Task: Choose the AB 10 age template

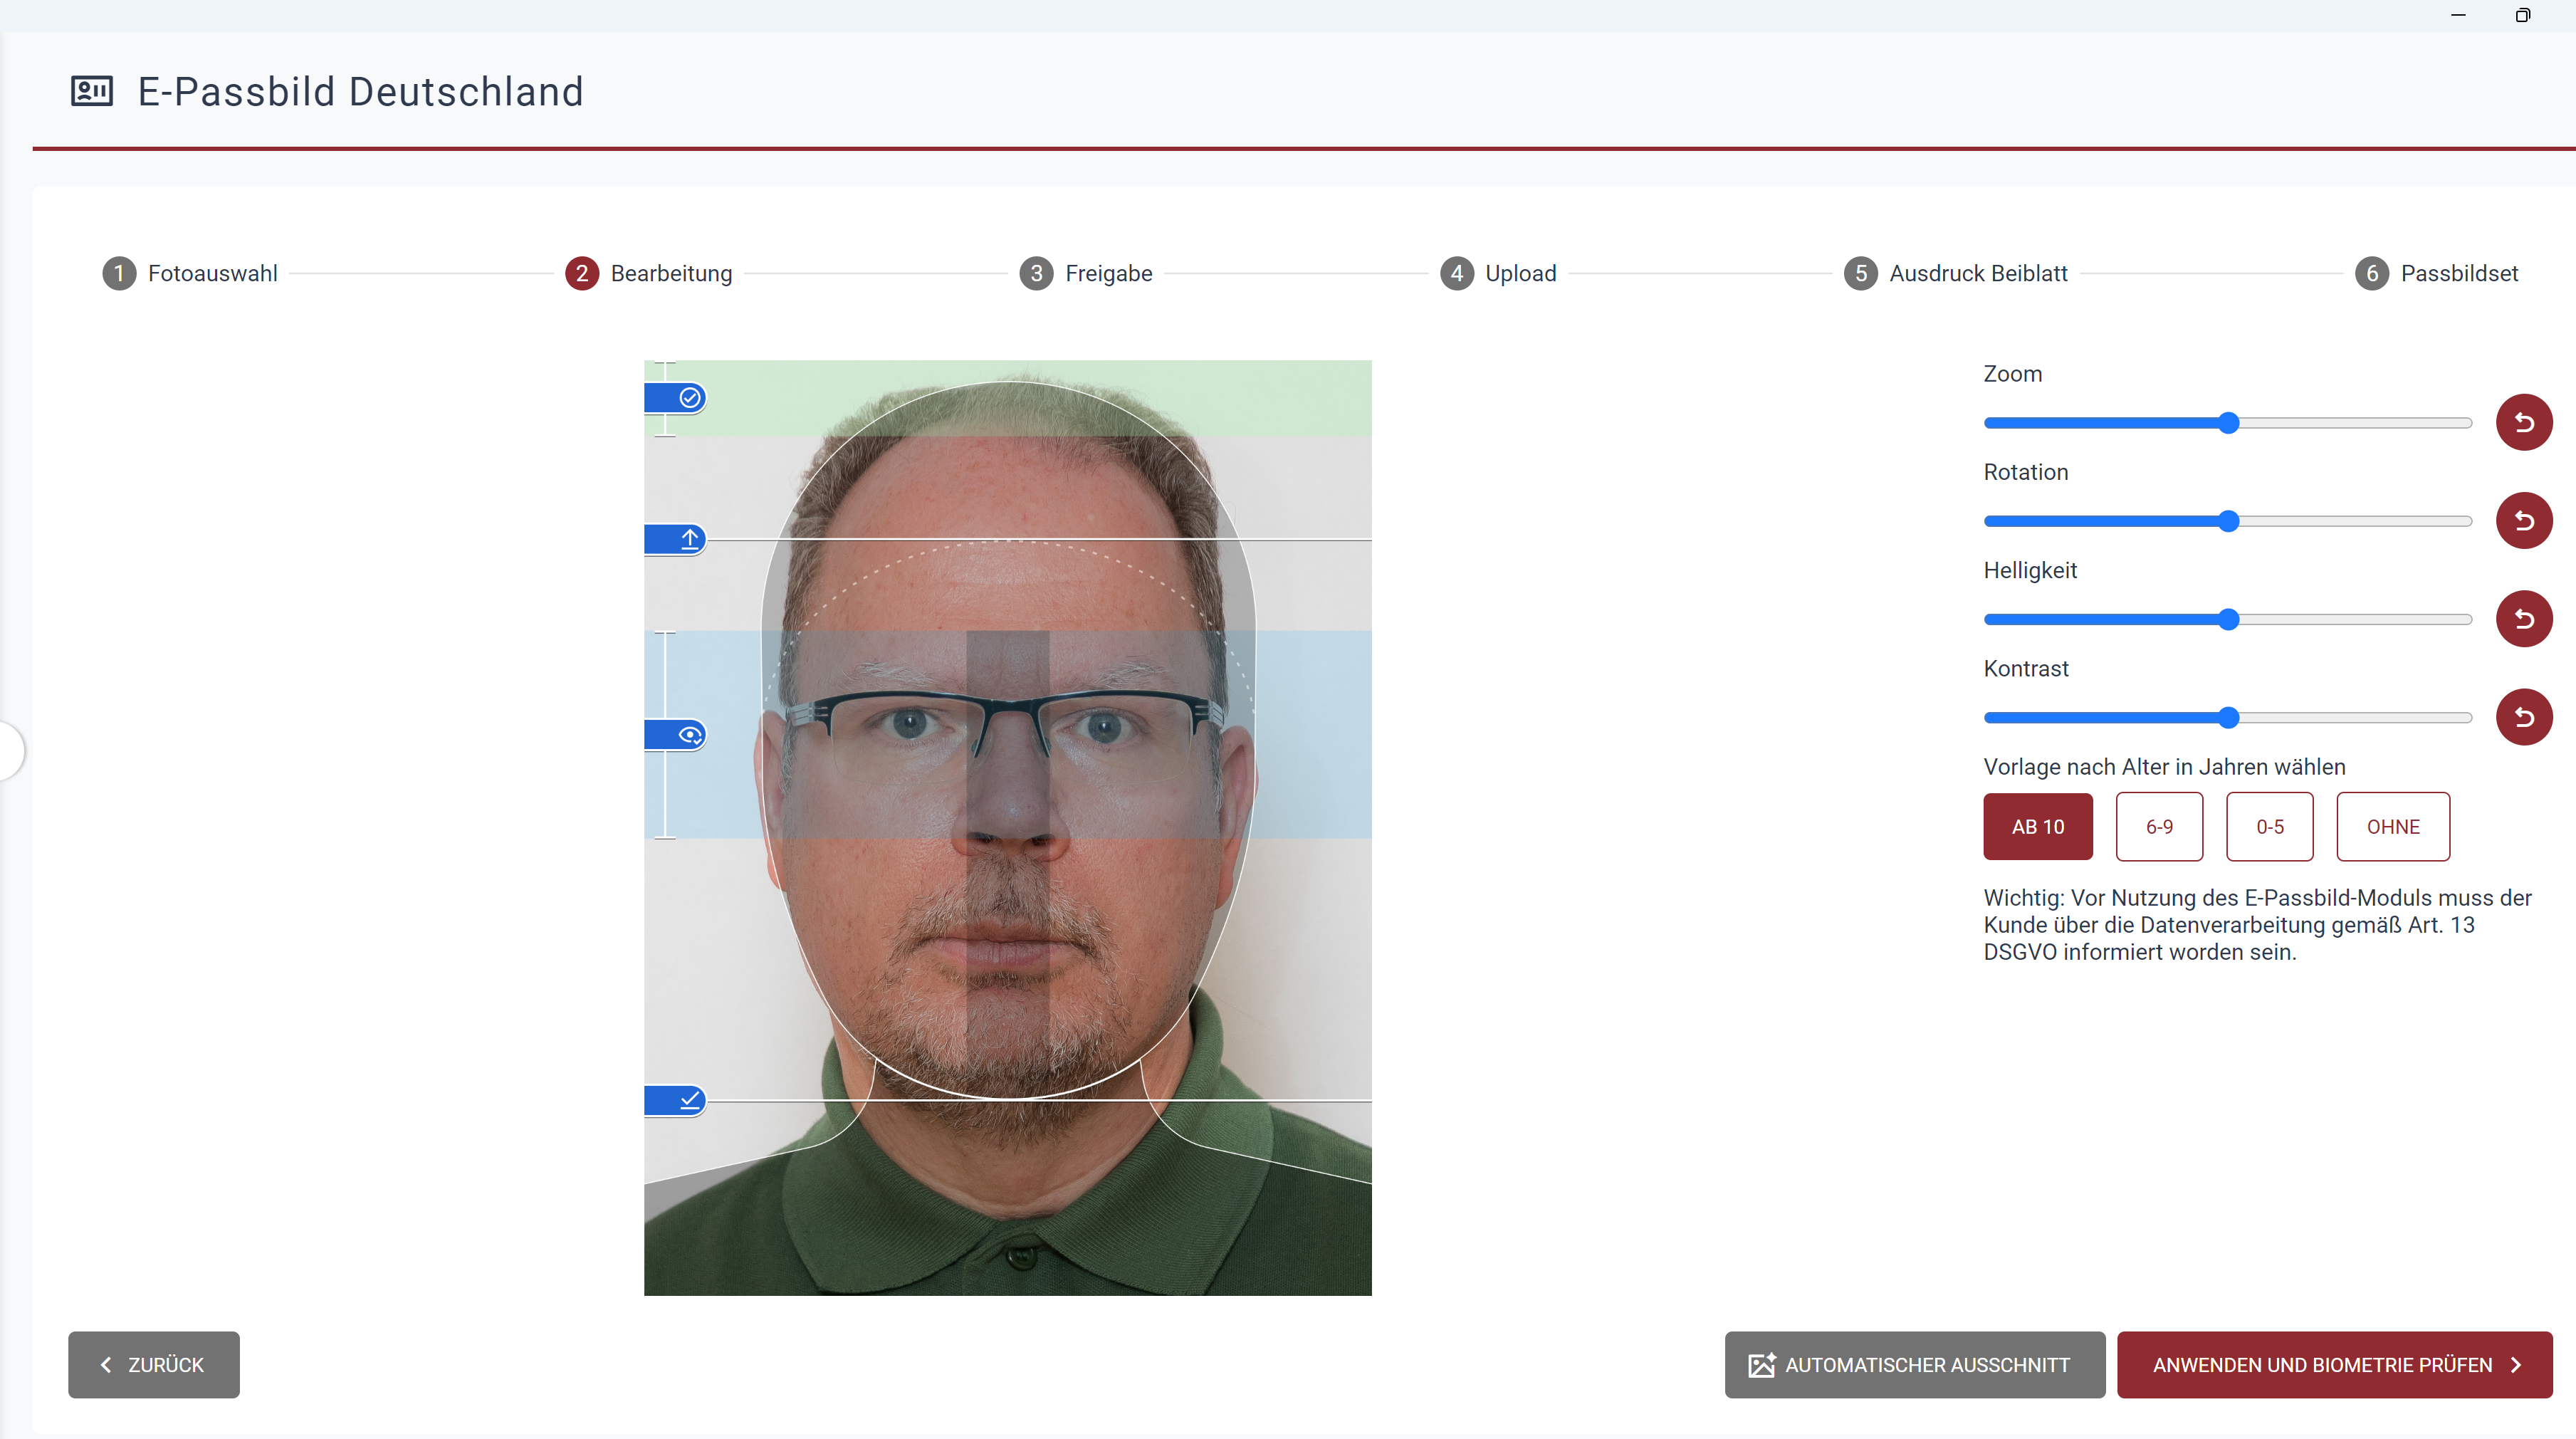Action: pyautogui.click(x=2037, y=827)
